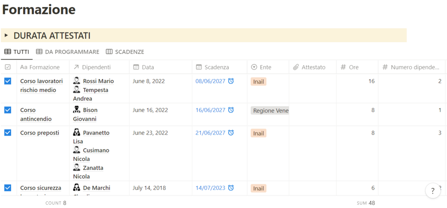Open the SCADENZE board view tab

(x=125, y=52)
